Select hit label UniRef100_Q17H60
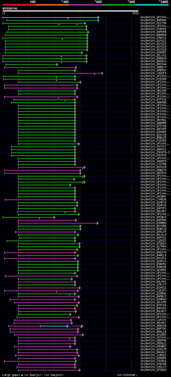171x377 pixels. click(x=153, y=246)
